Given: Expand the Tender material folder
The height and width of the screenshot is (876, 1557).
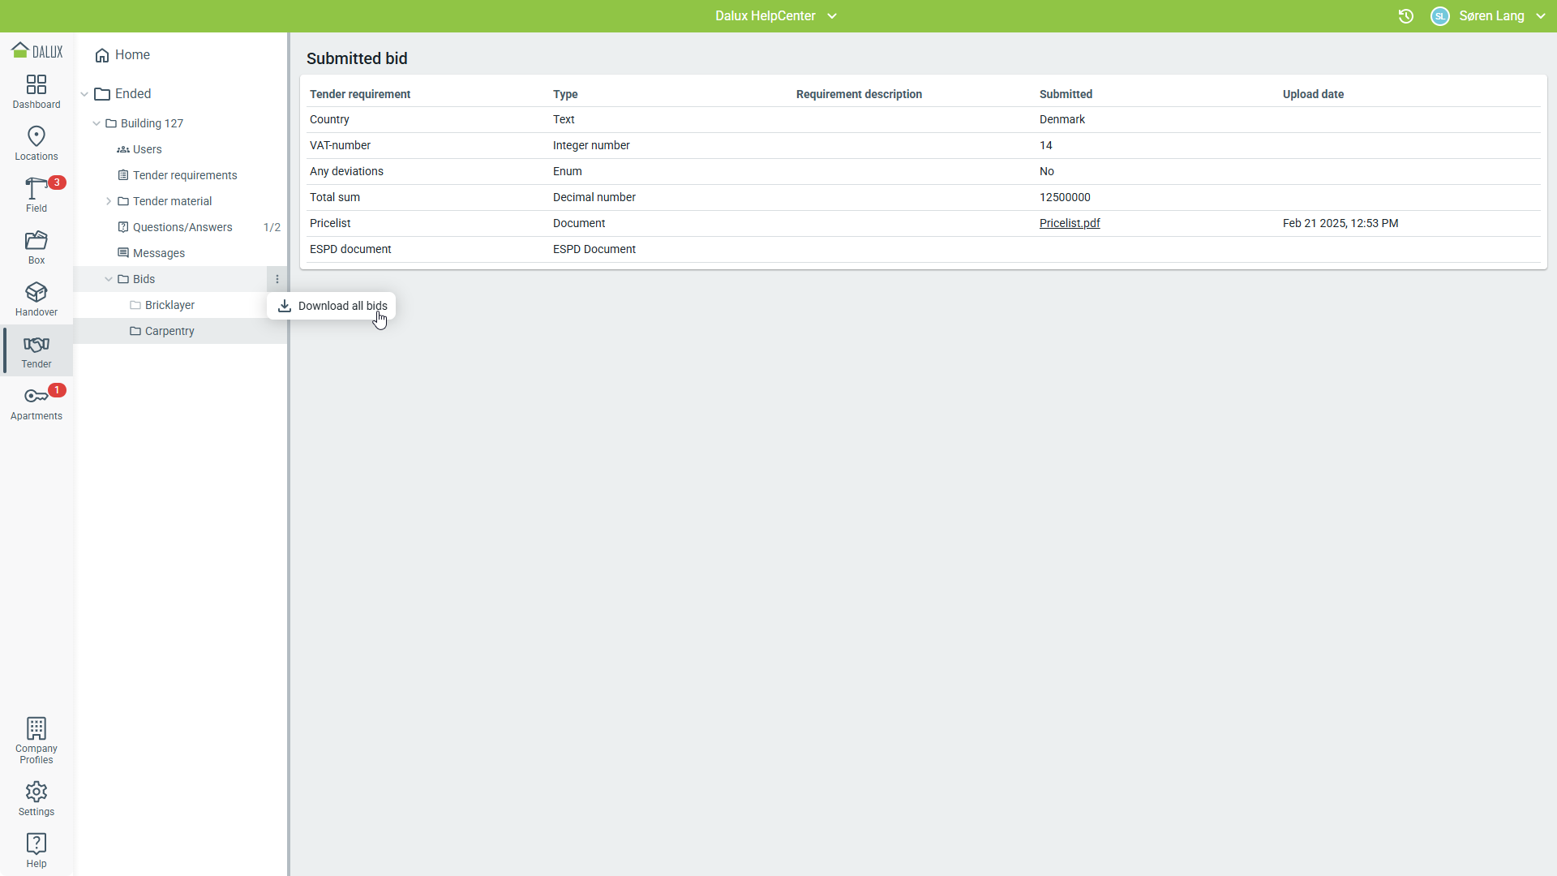Looking at the screenshot, I should 109,201.
